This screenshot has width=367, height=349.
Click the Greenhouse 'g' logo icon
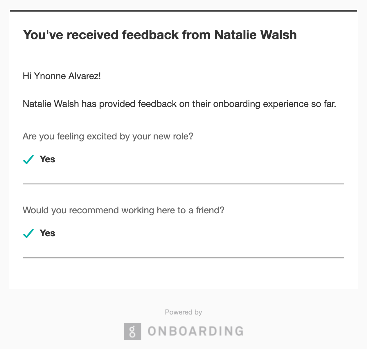pyautogui.click(x=132, y=331)
